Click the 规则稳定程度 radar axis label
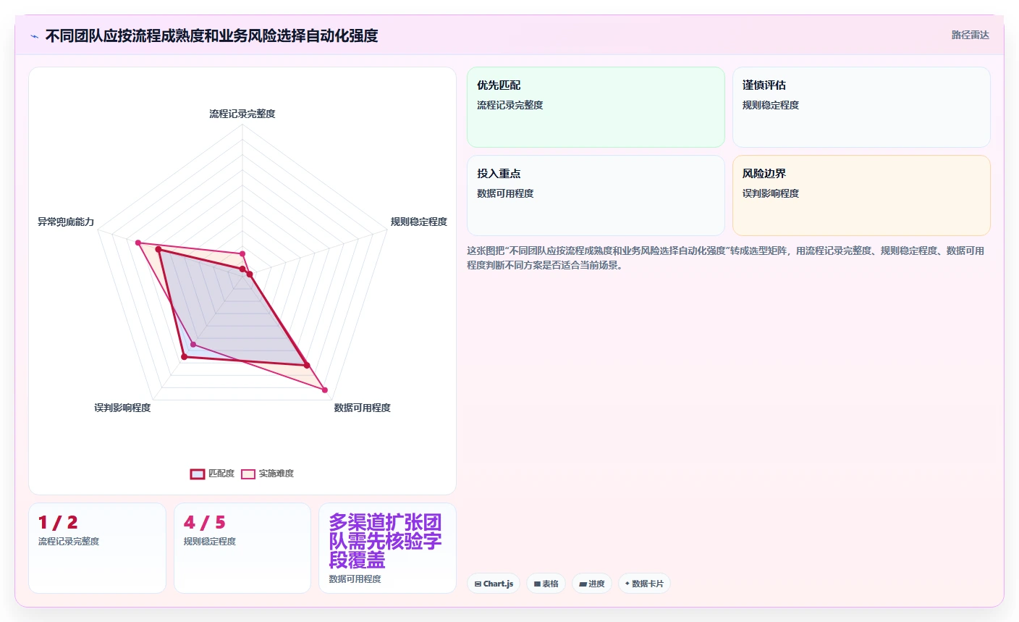 pos(419,222)
